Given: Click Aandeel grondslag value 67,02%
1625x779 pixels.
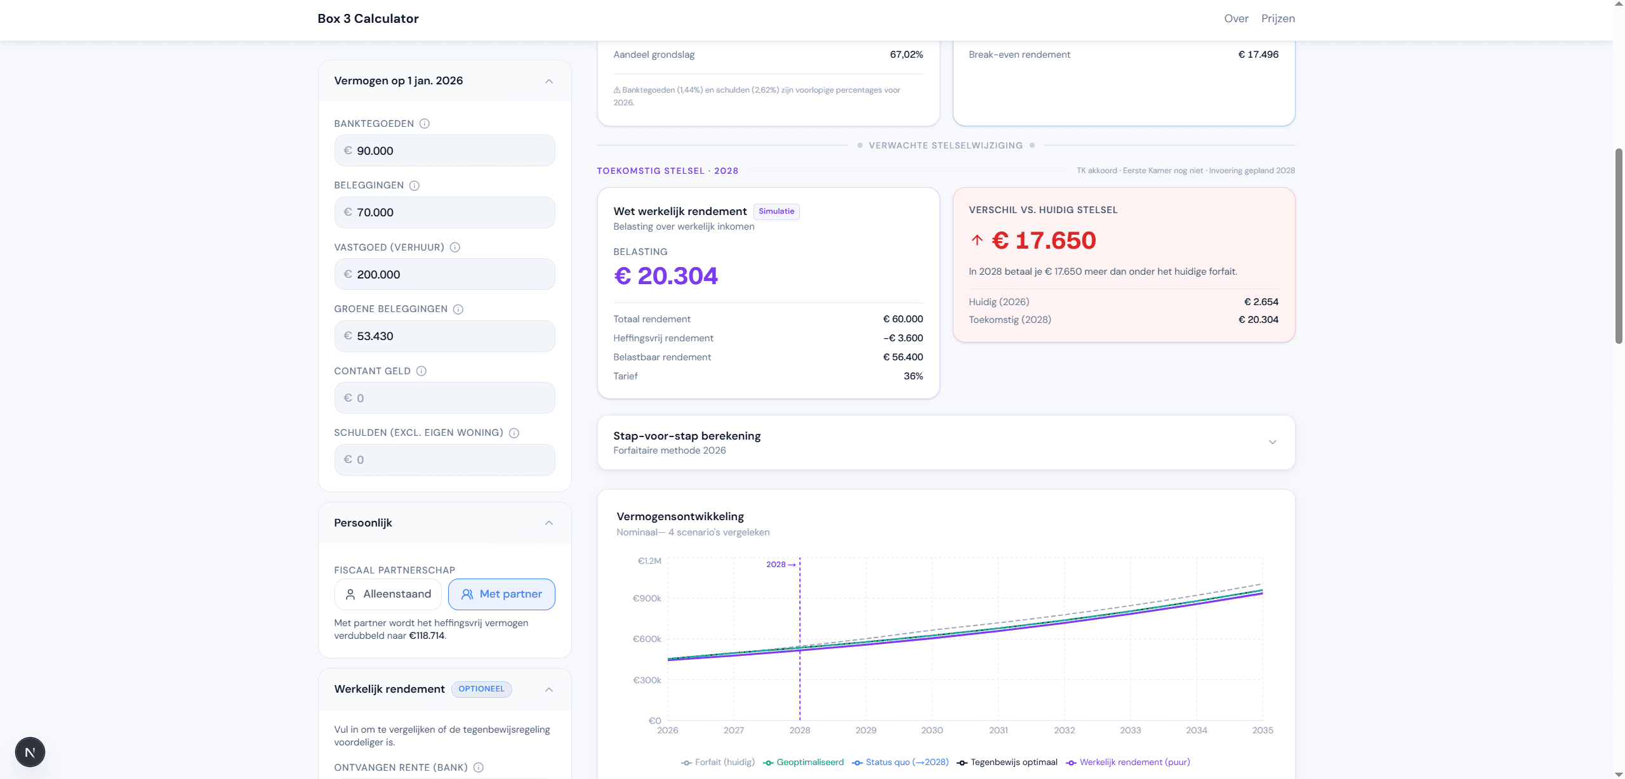Looking at the screenshot, I should [906, 55].
